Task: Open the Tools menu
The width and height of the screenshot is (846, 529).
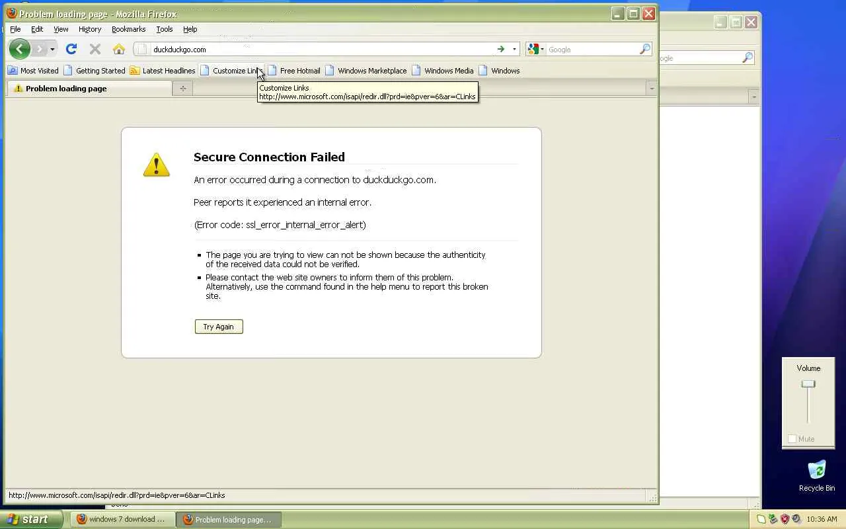Action: 165,29
